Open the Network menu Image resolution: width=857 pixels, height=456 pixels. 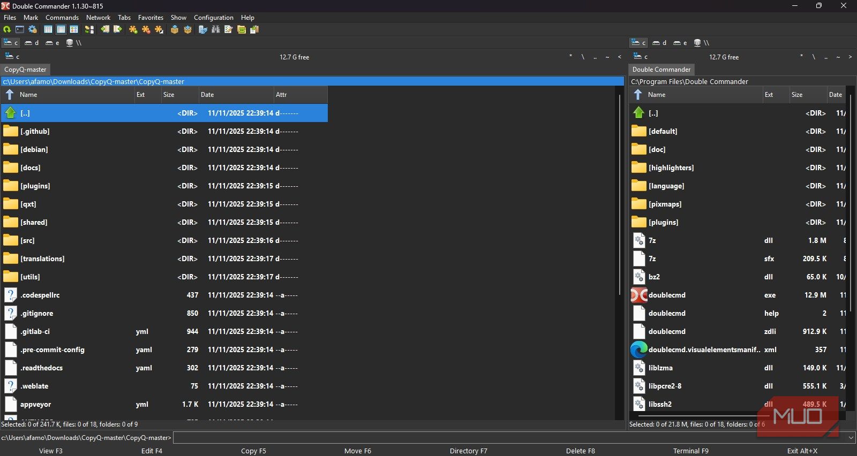click(x=98, y=18)
